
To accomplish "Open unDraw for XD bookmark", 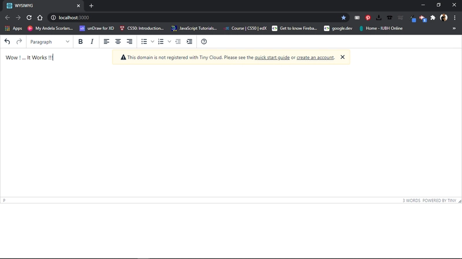I will [x=97, y=28].
